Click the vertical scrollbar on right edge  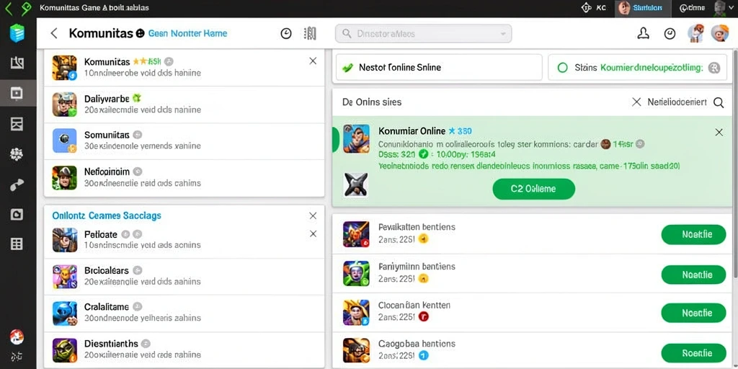735,162
